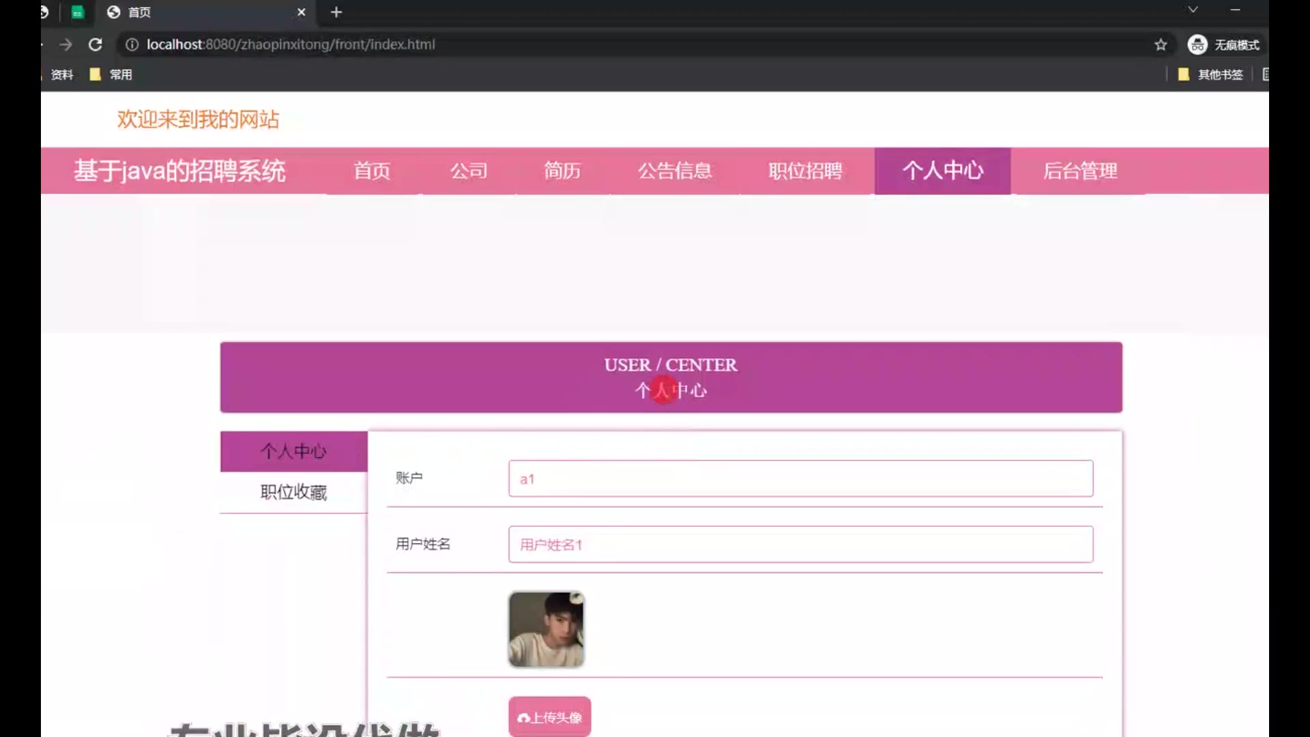Click the 欢迎来到我的网站 welcome text
1310x737 pixels.
[198, 119]
